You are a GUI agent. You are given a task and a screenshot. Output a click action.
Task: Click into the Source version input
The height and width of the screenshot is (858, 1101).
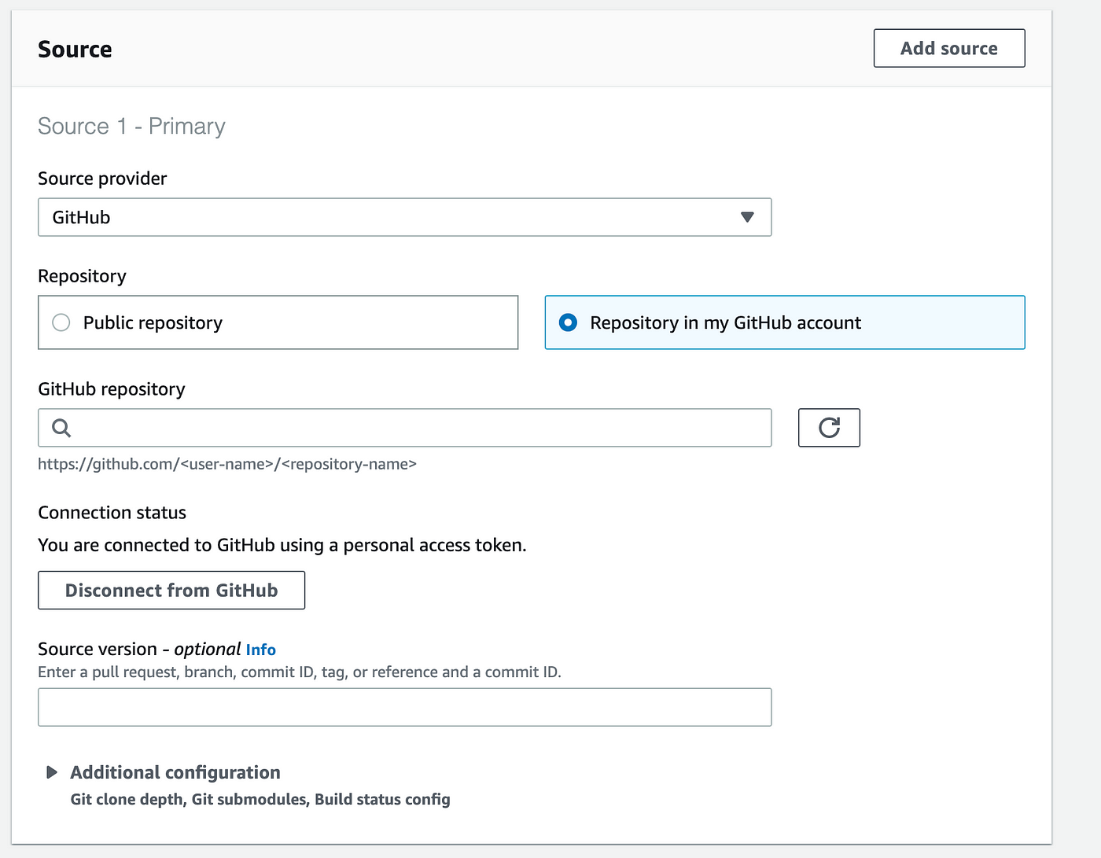(404, 707)
